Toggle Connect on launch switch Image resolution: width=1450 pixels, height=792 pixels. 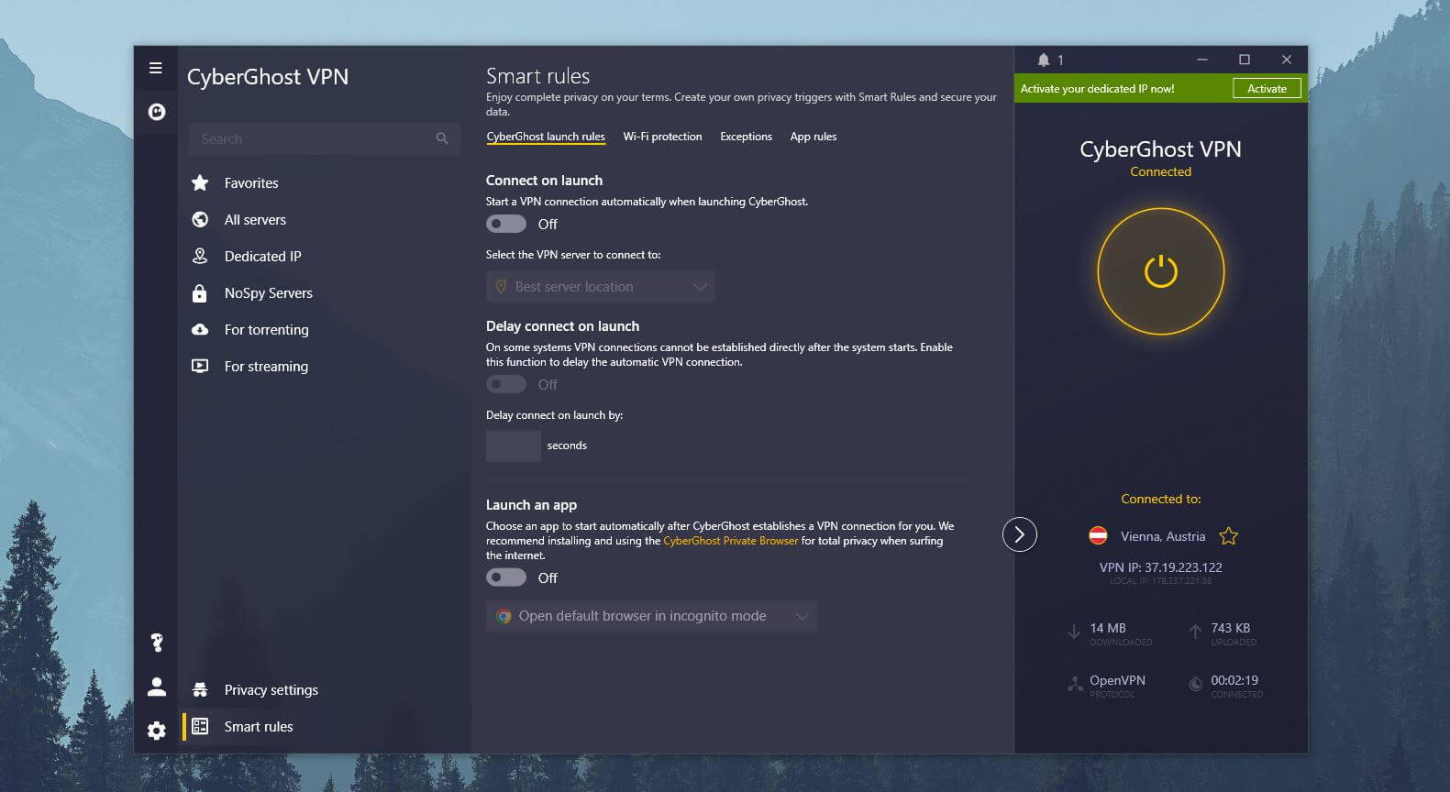tap(506, 224)
